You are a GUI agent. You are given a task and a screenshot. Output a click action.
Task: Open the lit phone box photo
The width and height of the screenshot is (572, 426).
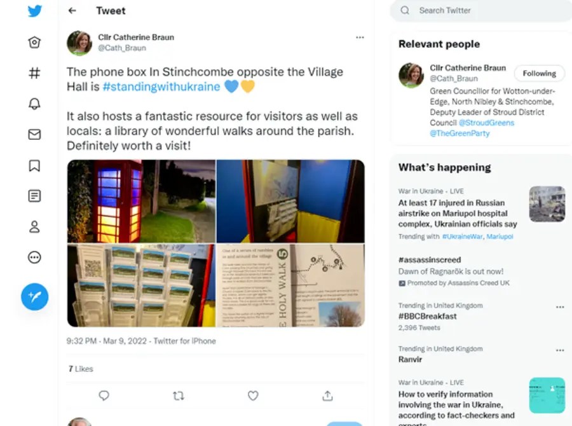[141, 201]
